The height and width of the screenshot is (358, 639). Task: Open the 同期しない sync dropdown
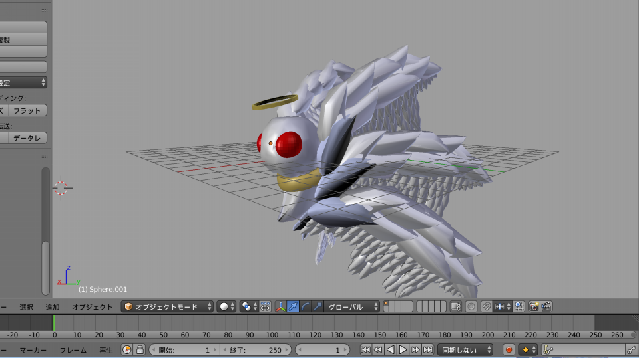pos(465,350)
